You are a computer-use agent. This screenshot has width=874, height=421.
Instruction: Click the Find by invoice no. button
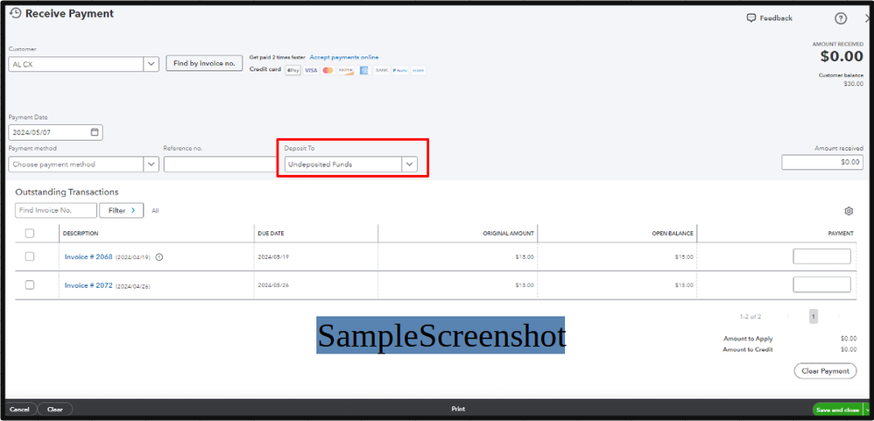click(x=205, y=64)
